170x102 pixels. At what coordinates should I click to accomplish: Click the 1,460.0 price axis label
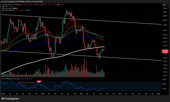[x=165, y=61]
